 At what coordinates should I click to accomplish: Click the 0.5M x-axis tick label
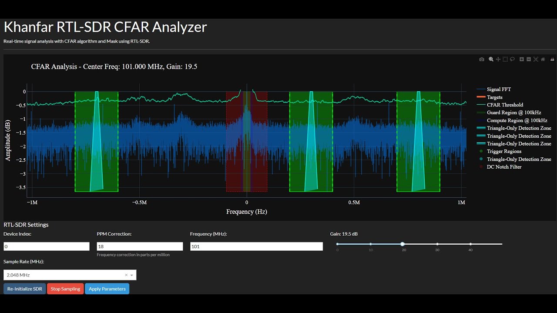point(354,203)
